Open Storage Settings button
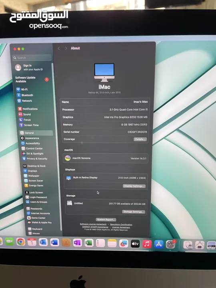Viewport: 216px width, 288px height. pyautogui.click(x=134, y=212)
